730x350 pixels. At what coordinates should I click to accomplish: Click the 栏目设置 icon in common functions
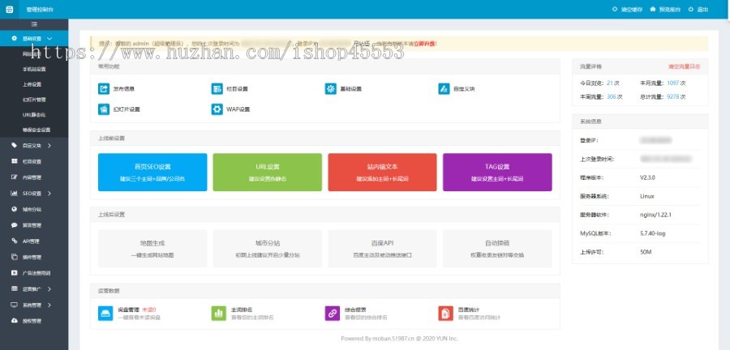click(x=217, y=88)
